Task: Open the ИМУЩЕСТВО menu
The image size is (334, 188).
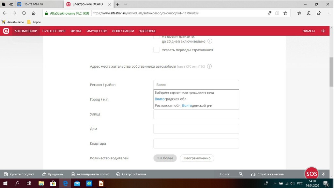Action: pyautogui.click(x=97, y=31)
